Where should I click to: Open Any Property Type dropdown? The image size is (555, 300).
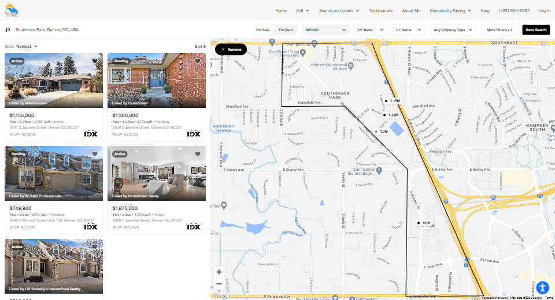click(453, 30)
